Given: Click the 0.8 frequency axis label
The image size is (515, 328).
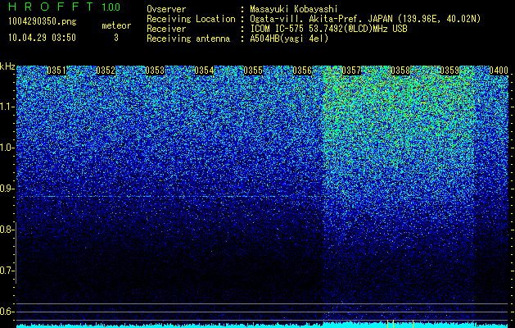Looking at the screenshot, I should (x=7, y=230).
